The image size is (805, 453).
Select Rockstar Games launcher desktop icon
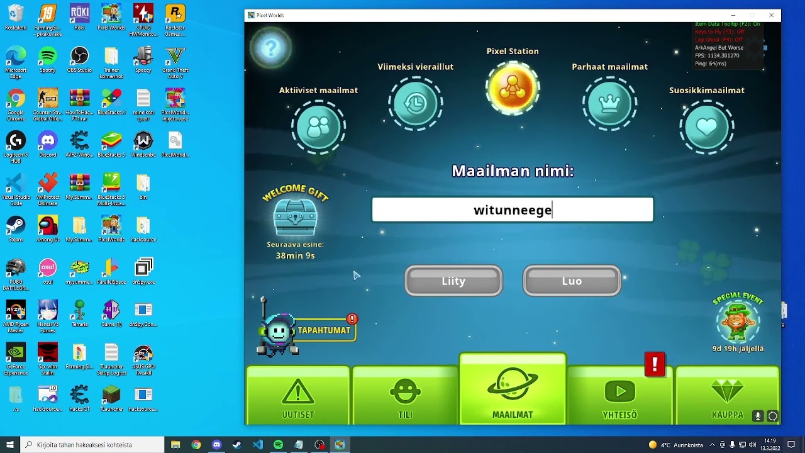(175, 21)
